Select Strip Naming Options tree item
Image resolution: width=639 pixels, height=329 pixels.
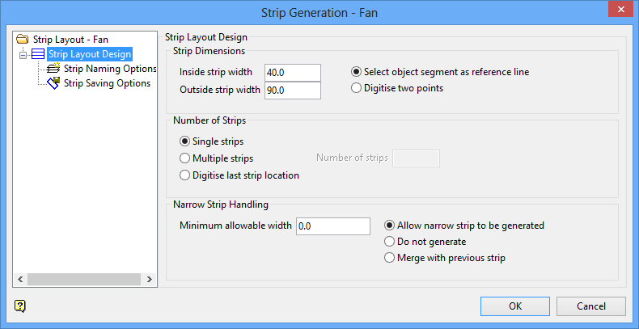point(109,69)
